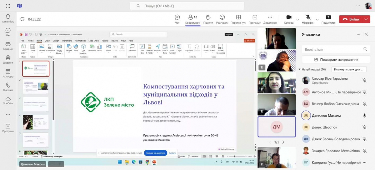Click blue 'Більше не ділитися' stop sharing button
Image resolution: width=375 pixels, height=170 pixels.
(x=156, y=153)
